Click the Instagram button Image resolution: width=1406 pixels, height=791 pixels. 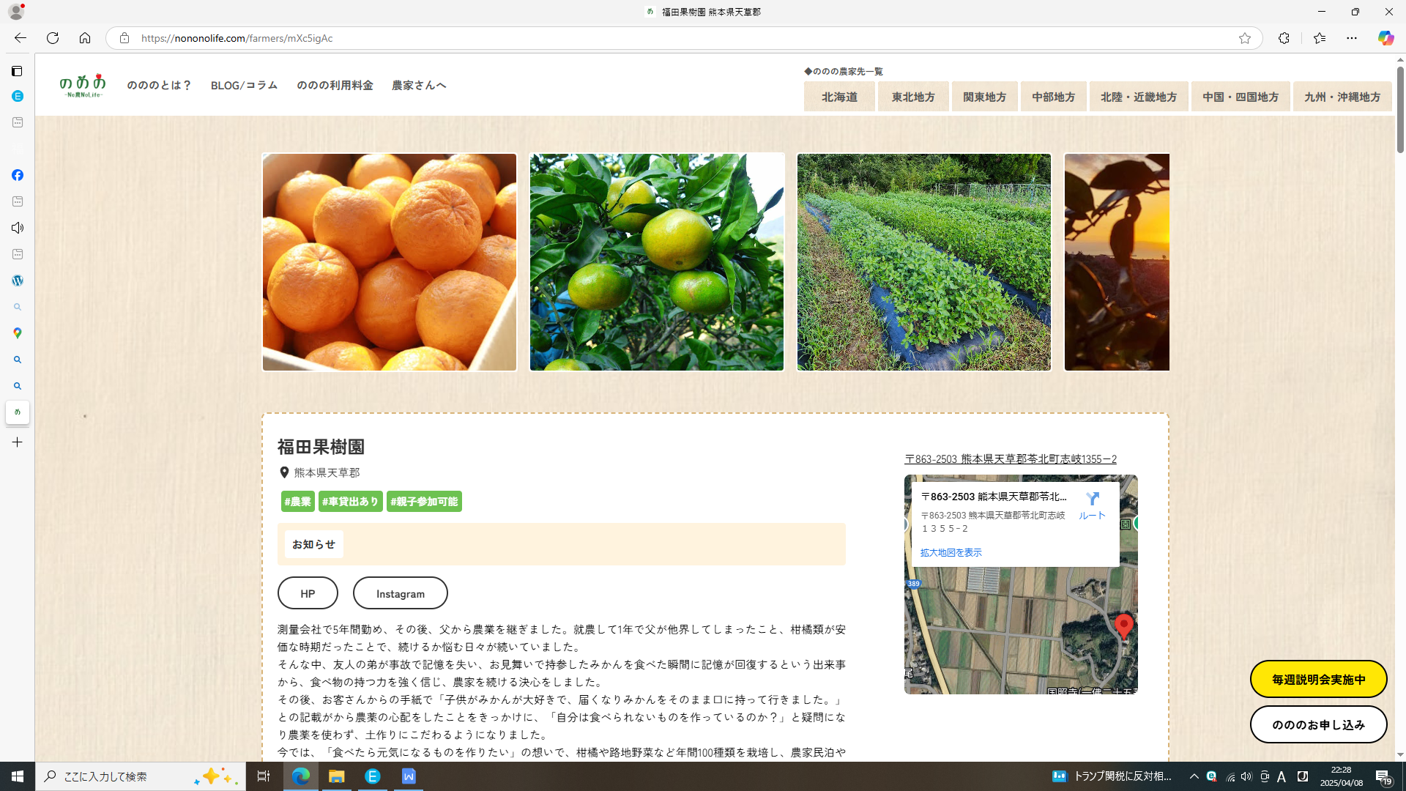[x=400, y=593]
